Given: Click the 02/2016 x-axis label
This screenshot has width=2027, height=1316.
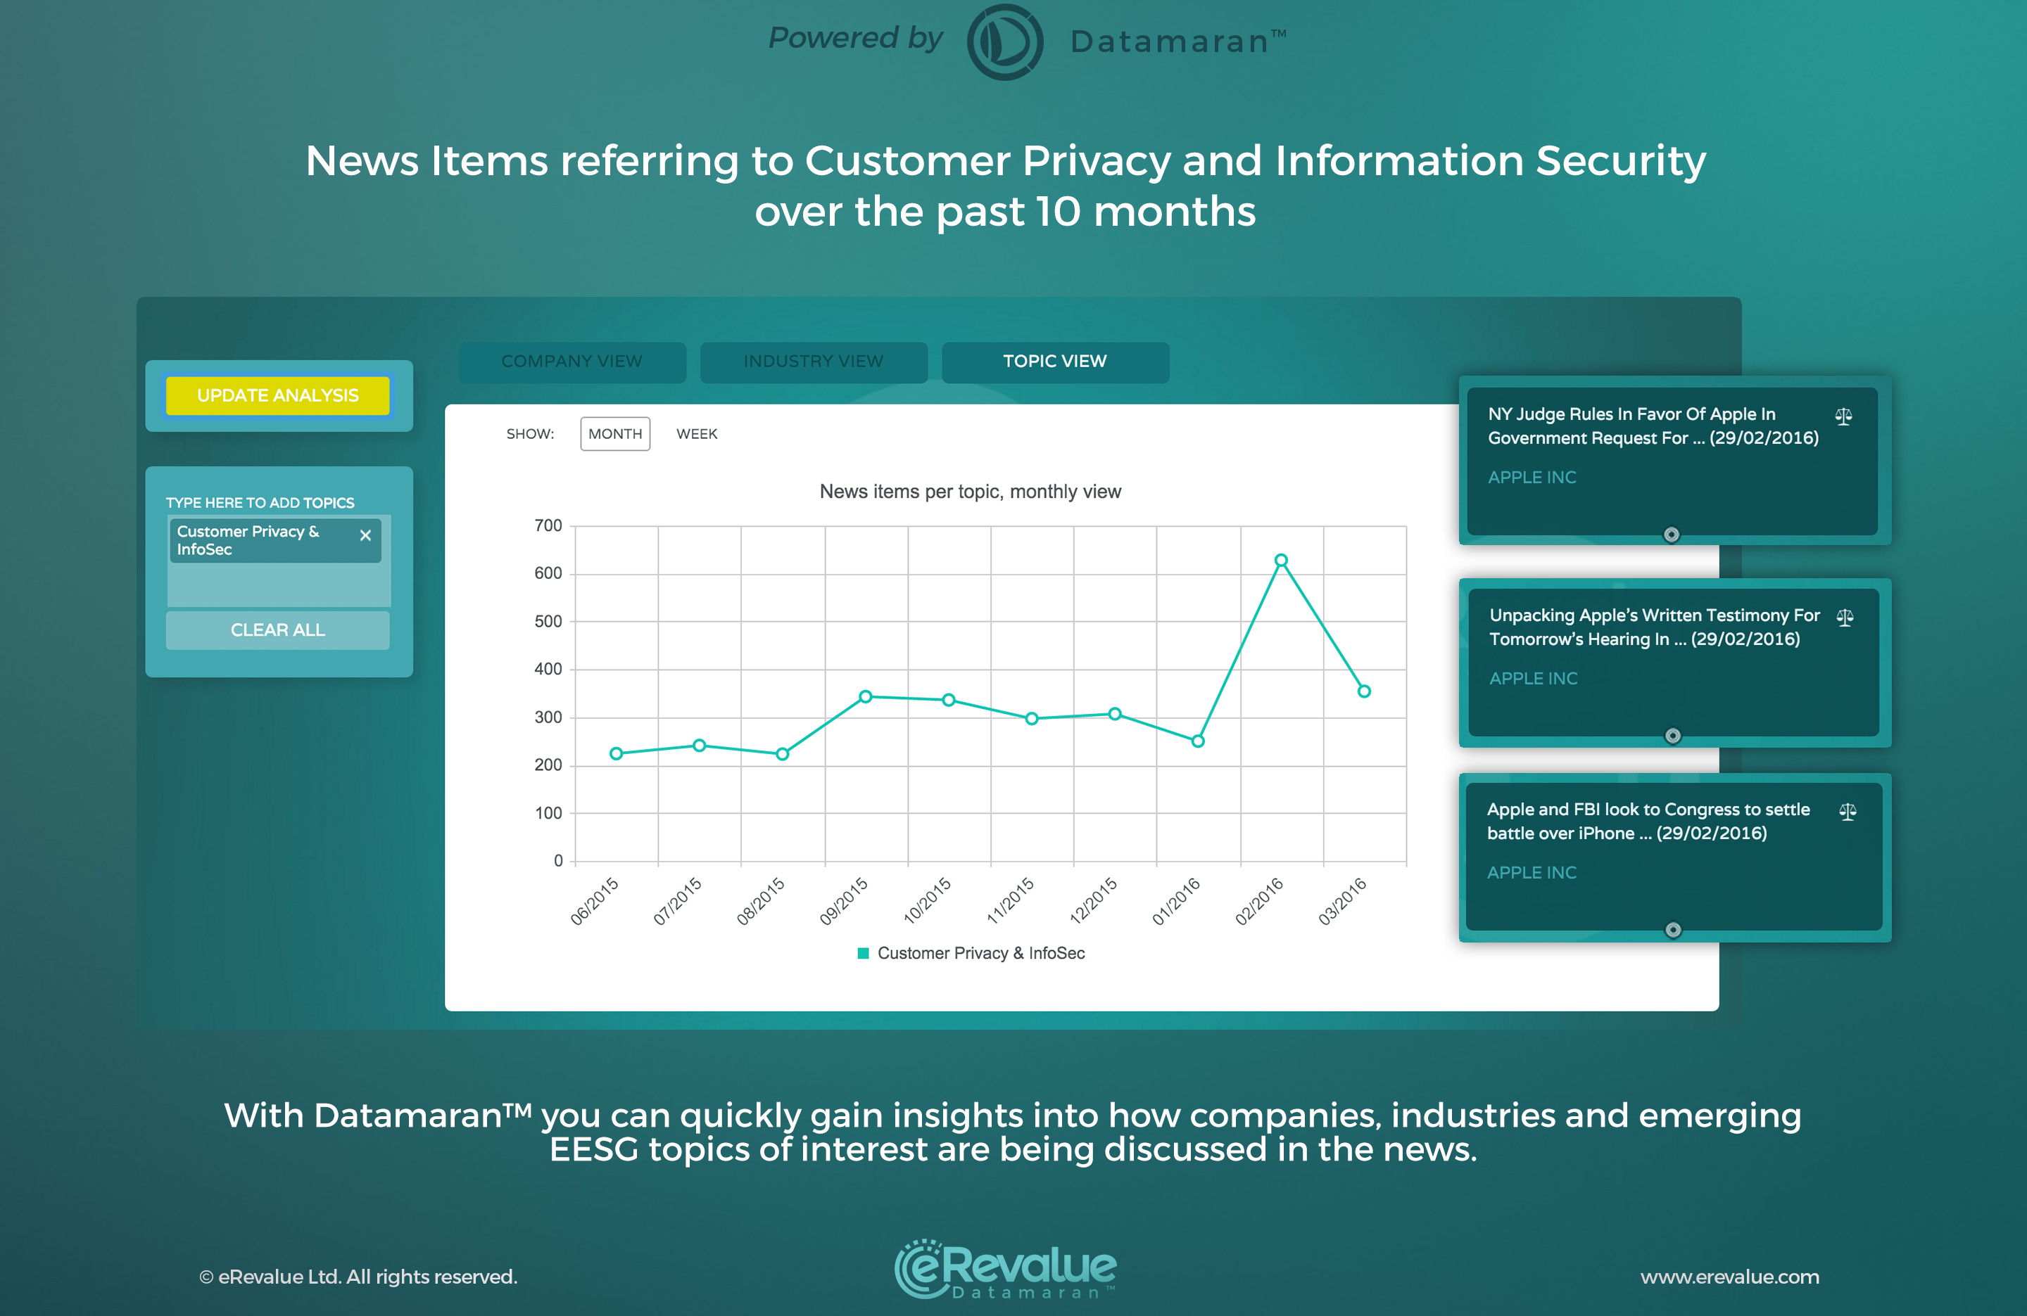Looking at the screenshot, I should (x=1259, y=902).
